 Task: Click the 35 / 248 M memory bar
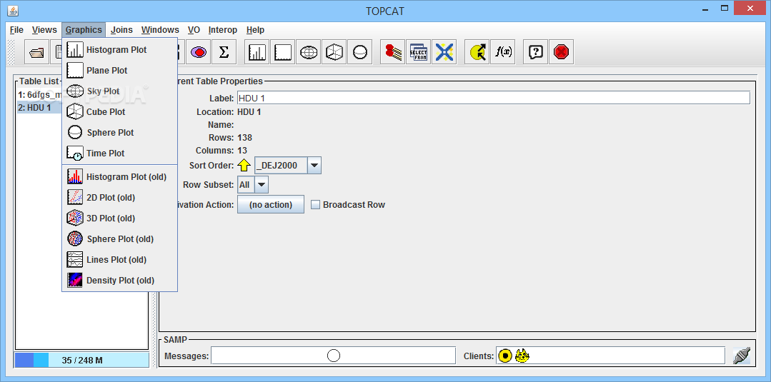(x=81, y=360)
